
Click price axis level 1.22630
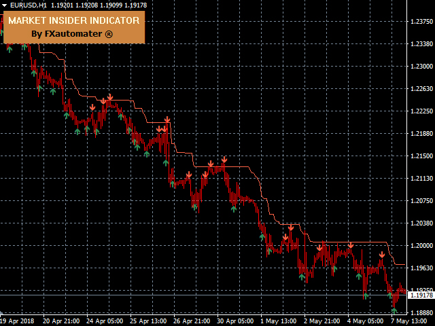[421, 89]
